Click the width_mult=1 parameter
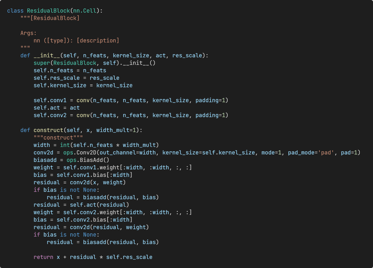This screenshot has width=373, height=268. pos(116,130)
